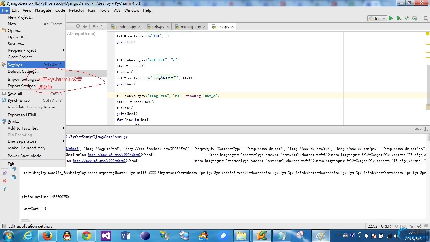Screen dimensions: 430x242
Task: Click the Windows Start button
Action: [8, 236]
